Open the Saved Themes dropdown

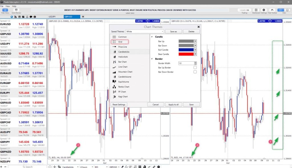(145, 31)
